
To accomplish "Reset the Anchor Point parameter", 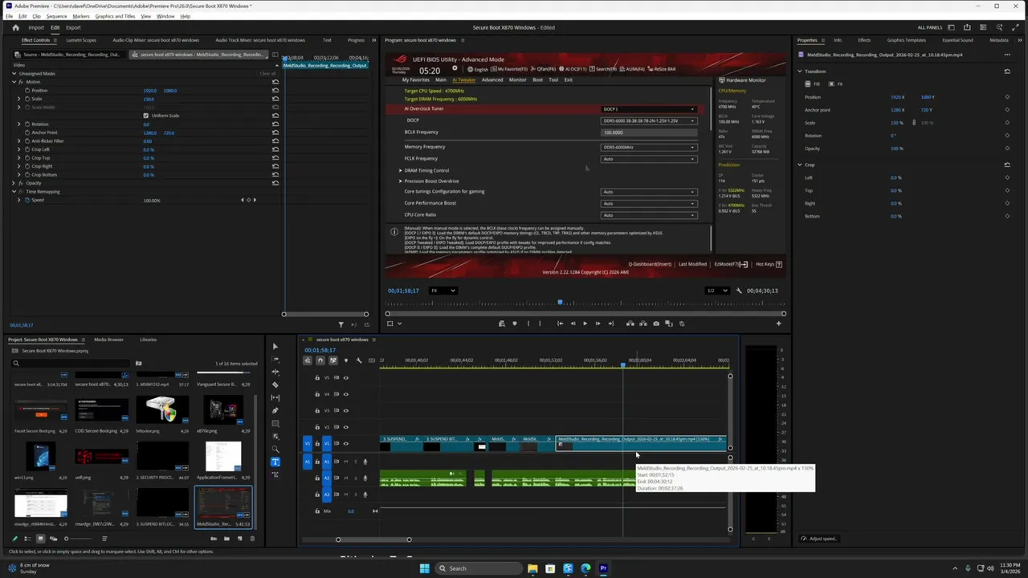I will (x=275, y=132).
